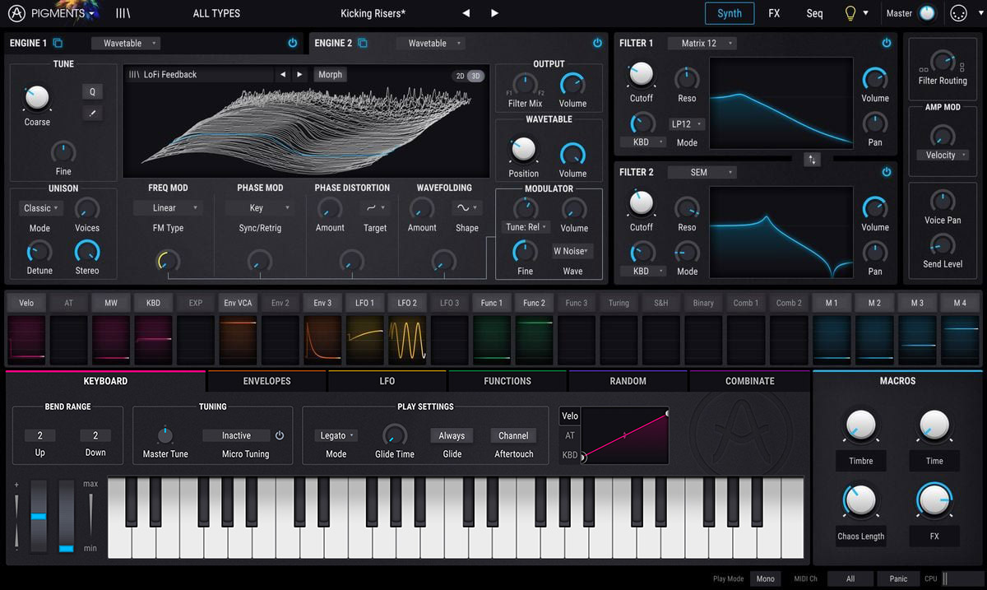Viewport: 987px width, 590px height.
Task: Switch wavetable view to 2D
Action: [x=461, y=76]
